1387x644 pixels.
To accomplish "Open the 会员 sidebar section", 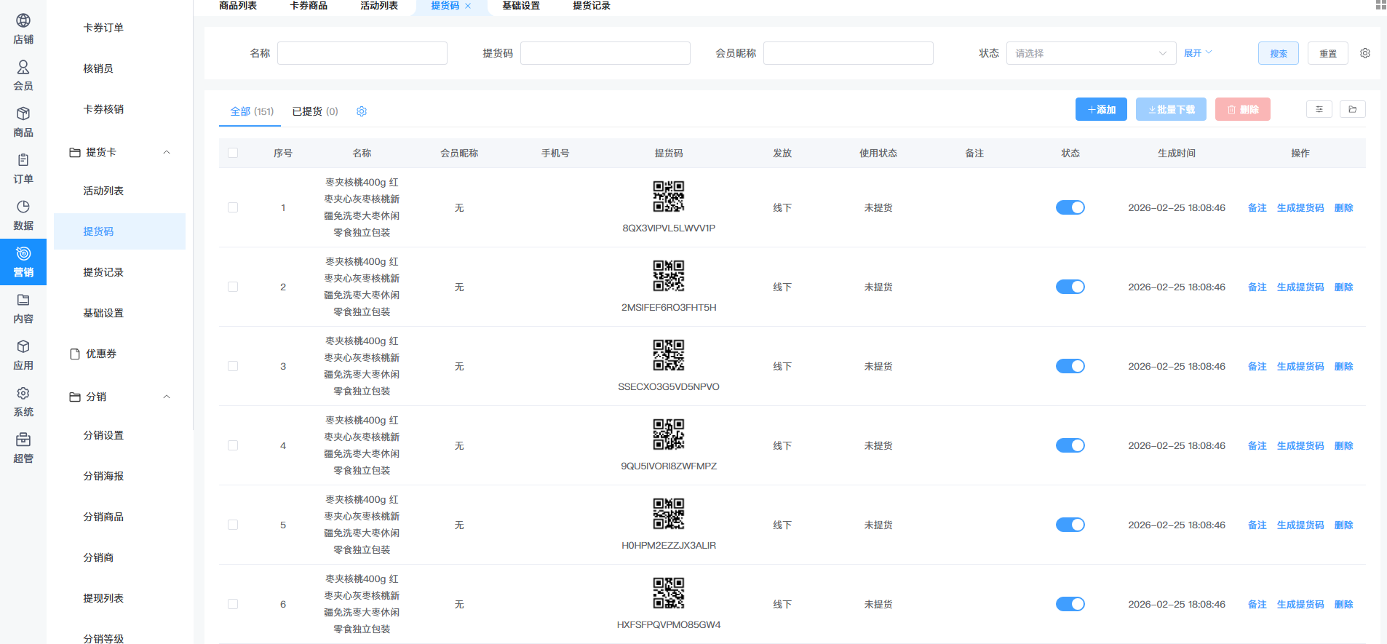I will tap(23, 76).
